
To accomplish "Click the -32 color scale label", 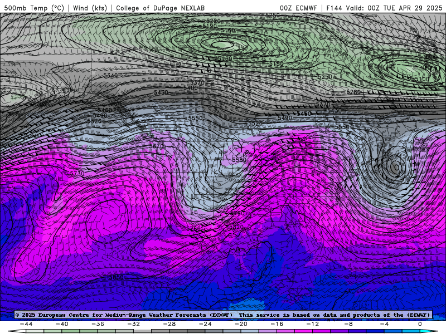I will pyautogui.click(x=134, y=324).
